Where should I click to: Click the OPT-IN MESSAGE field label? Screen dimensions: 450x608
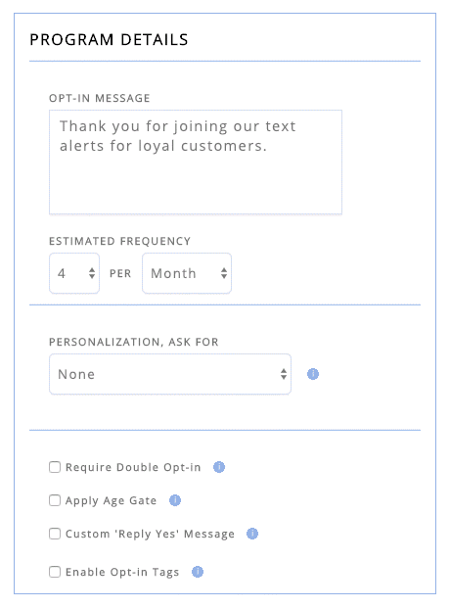coord(99,98)
